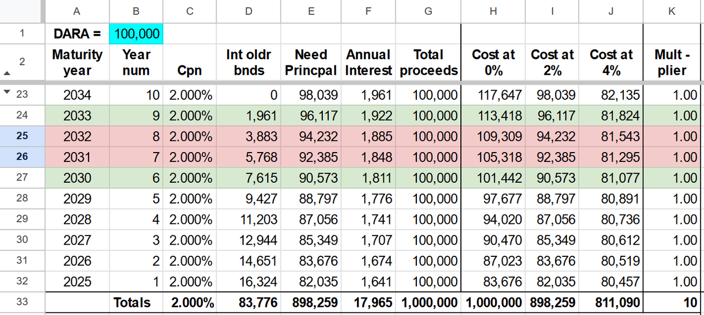Click the cell showing 113,418
The width and height of the screenshot is (704, 315).
493,115
